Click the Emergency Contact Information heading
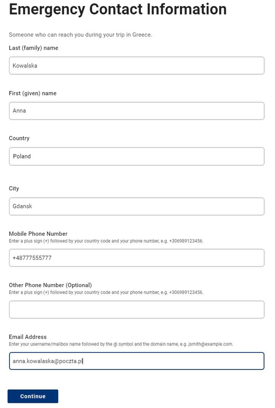 (118, 9)
